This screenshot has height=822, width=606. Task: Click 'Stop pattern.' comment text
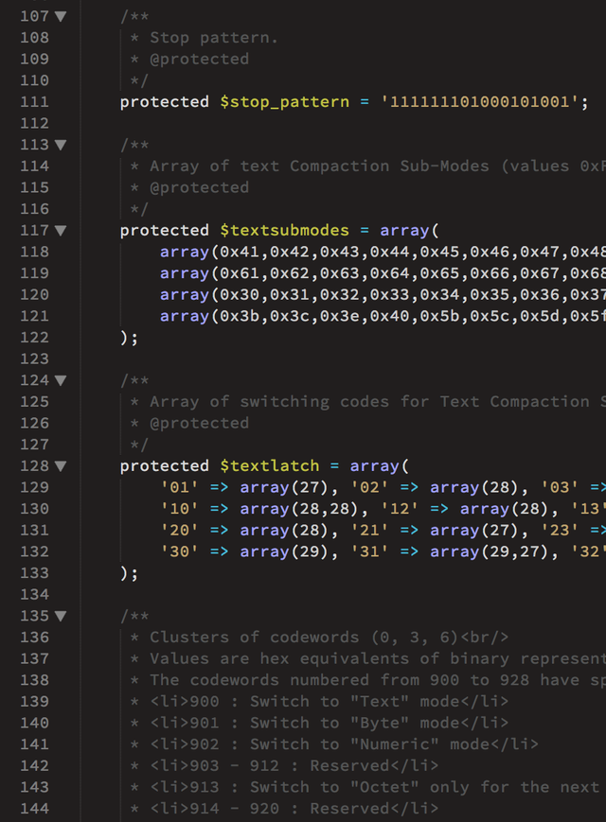pyautogui.click(x=214, y=38)
